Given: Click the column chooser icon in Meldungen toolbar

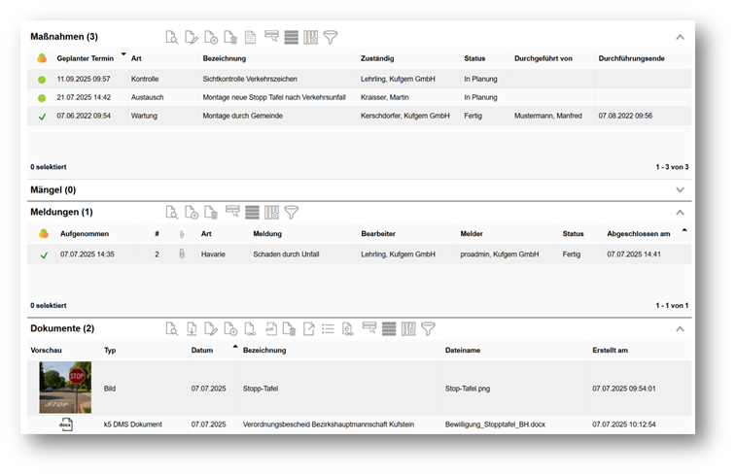Looking at the screenshot, I should coord(271,212).
